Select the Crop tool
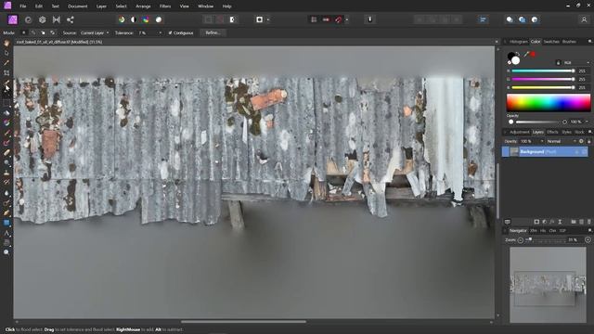594x334 pixels. point(6,72)
